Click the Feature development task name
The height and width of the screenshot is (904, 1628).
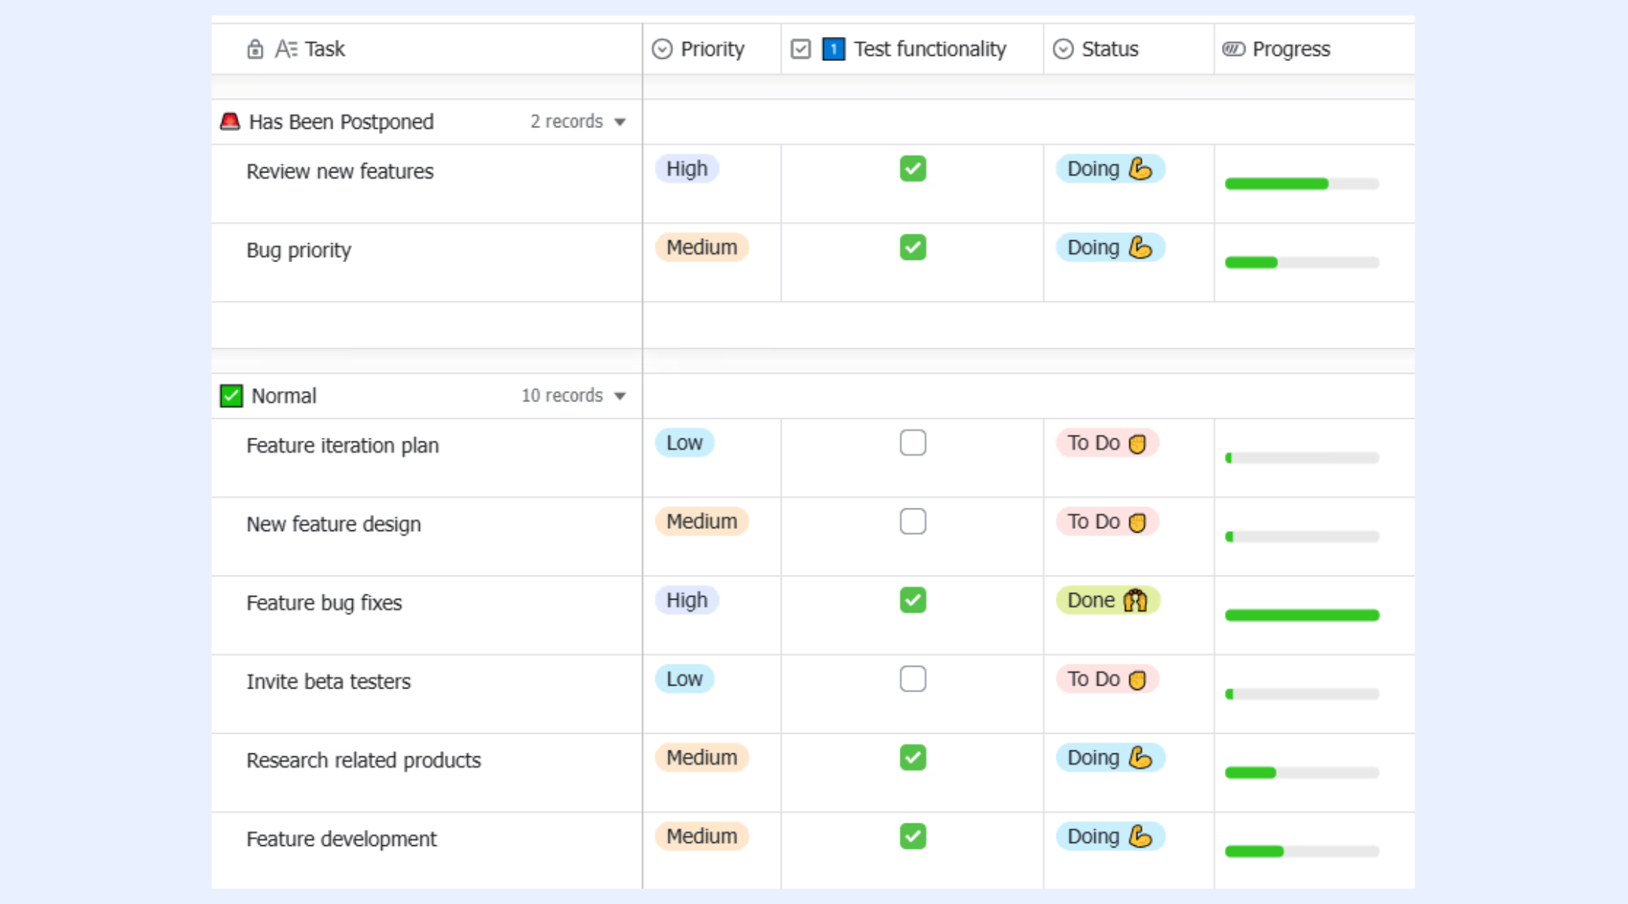(341, 838)
